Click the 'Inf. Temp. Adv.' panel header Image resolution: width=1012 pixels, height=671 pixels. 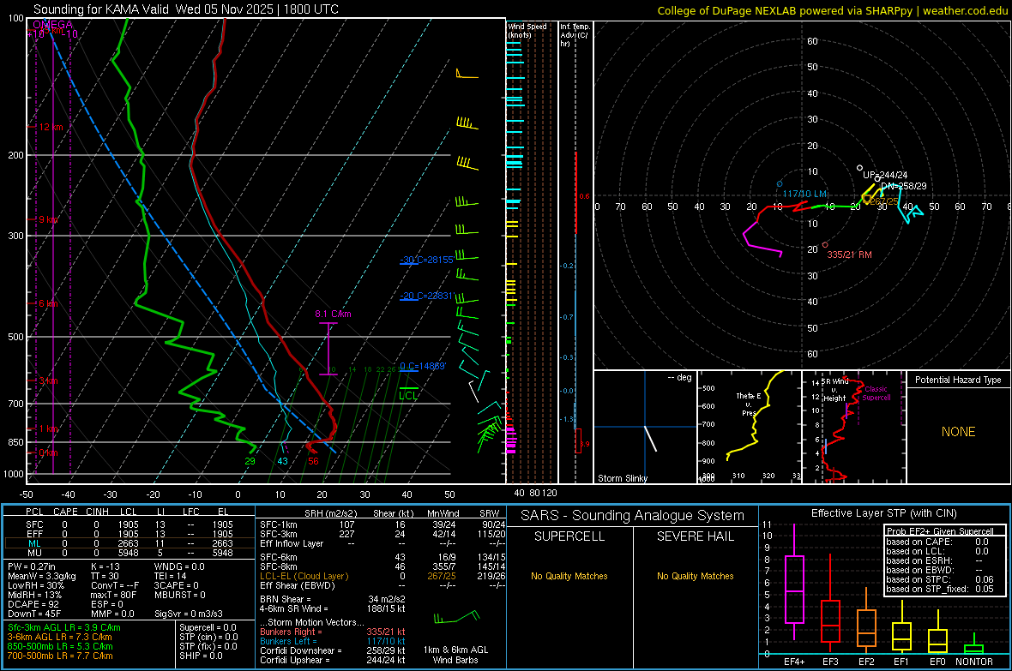(x=575, y=35)
